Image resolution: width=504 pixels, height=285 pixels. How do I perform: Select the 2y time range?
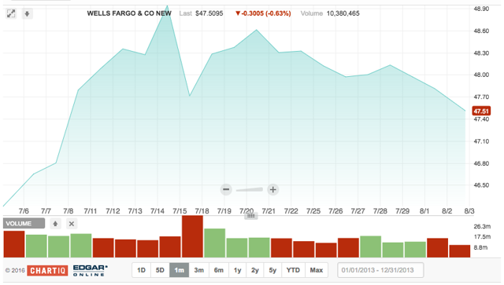pos(255,270)
